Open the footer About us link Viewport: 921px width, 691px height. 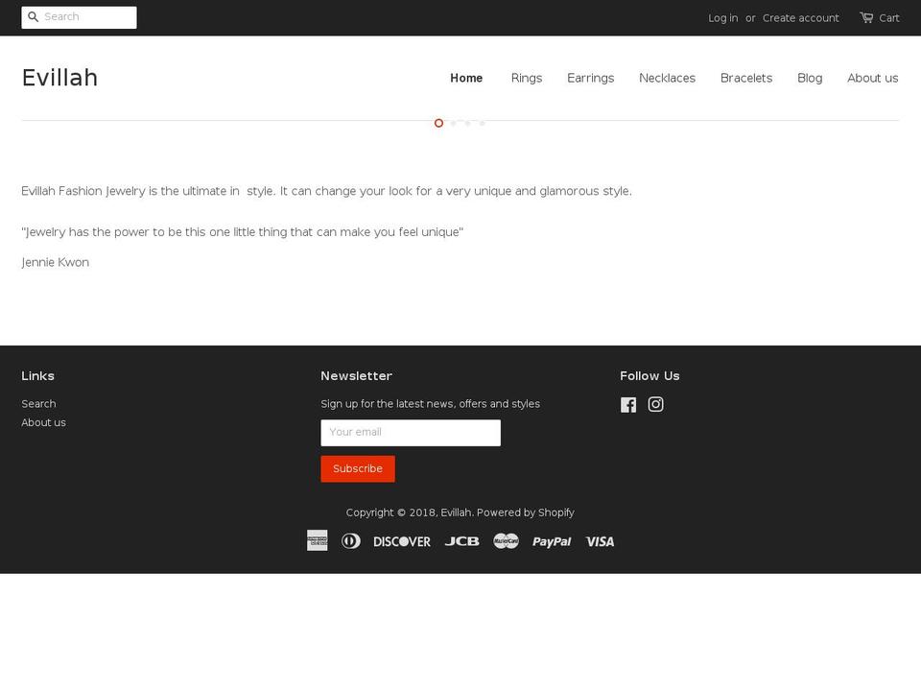pyautogui.click(x=43, y=422)
